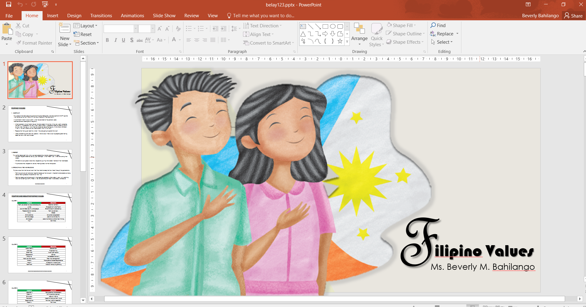Switch to the Slide Show tab

(164, 16)
